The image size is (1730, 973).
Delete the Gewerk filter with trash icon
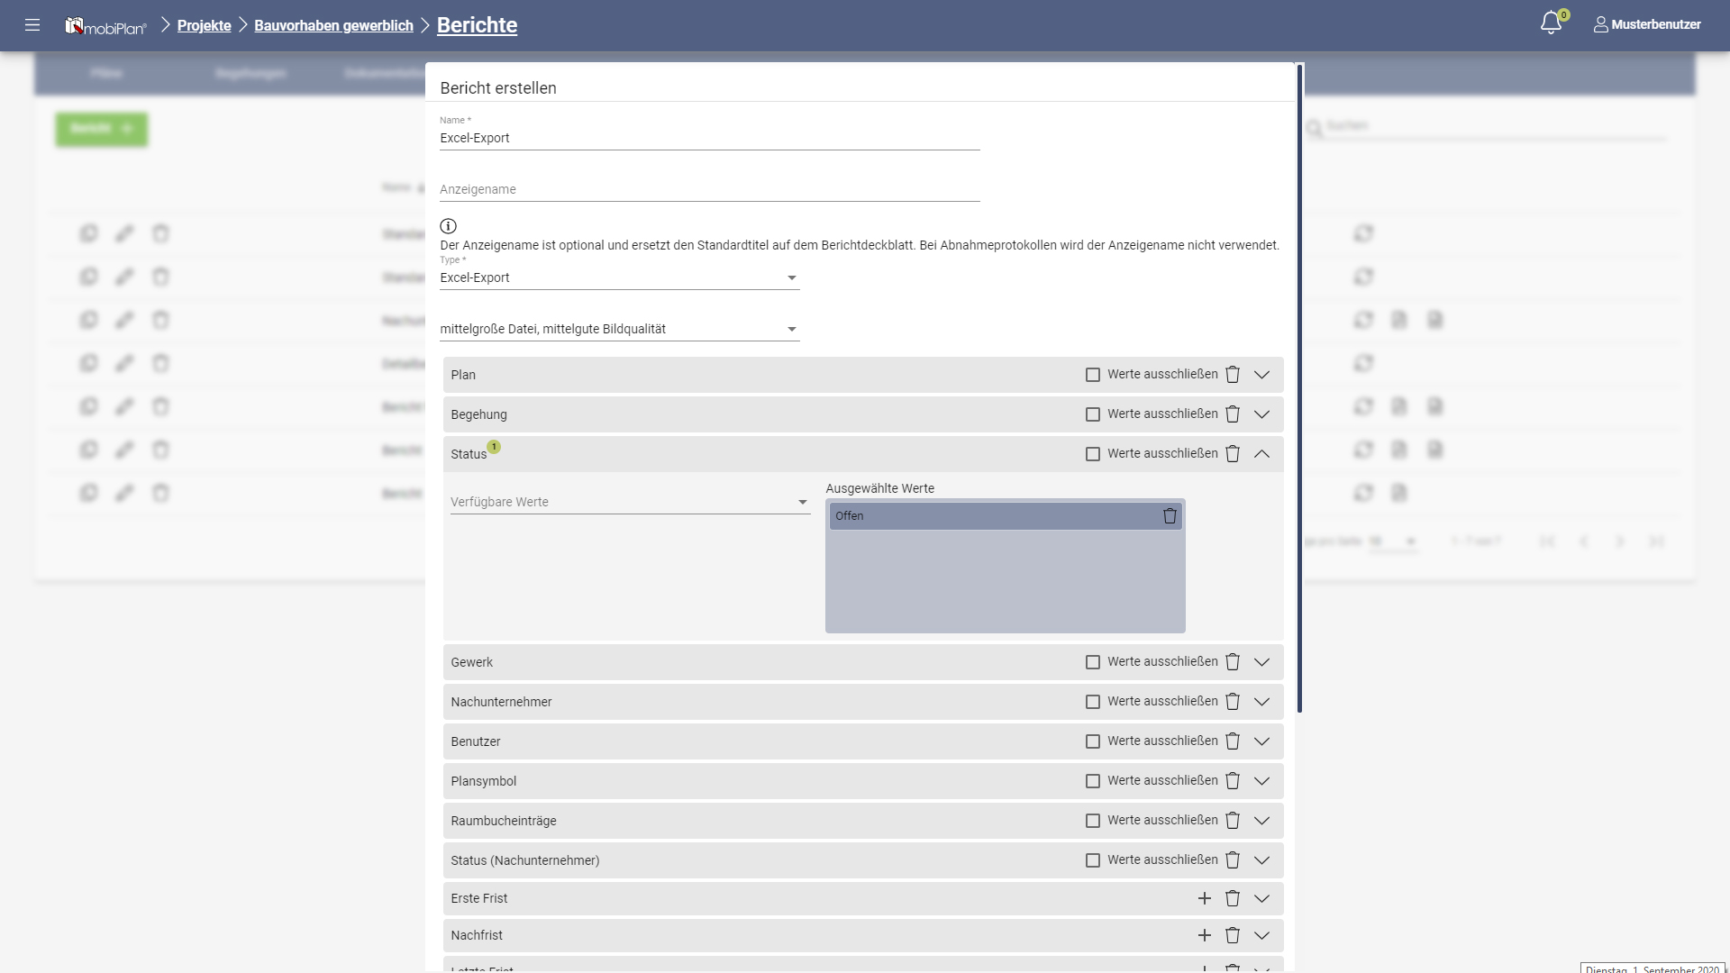pos(1233,662)
